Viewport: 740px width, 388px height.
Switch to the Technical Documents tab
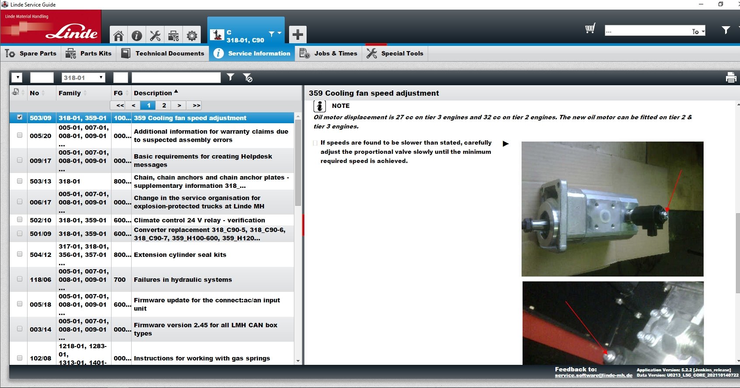[x=163, y=53]
